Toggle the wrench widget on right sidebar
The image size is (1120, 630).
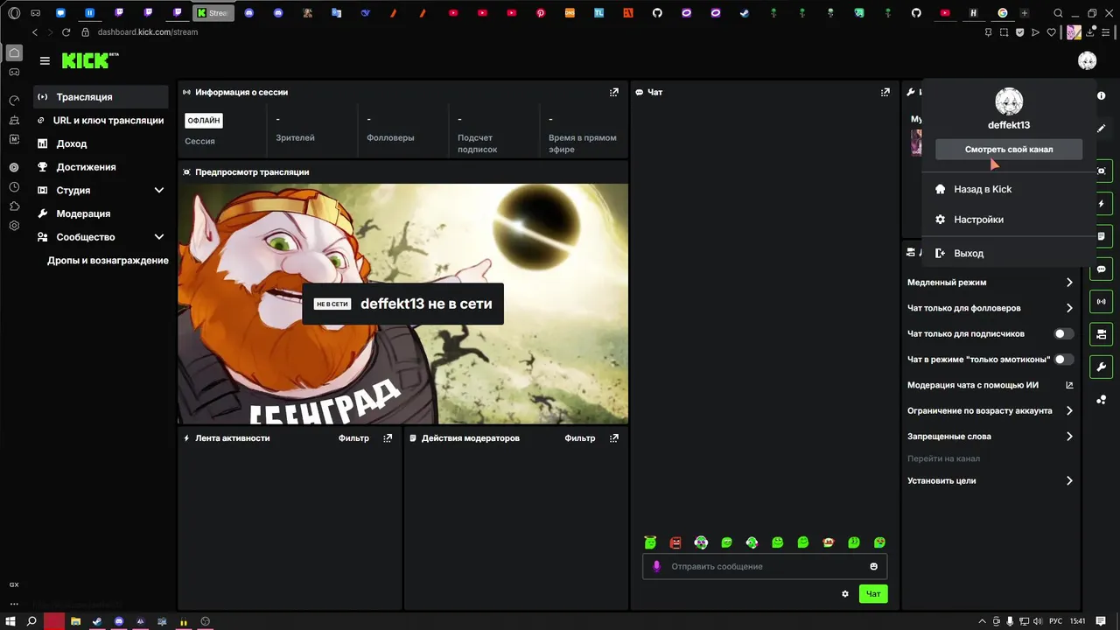[x=1102, y=367]
